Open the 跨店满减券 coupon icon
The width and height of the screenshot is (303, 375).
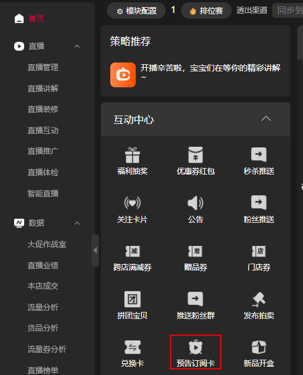(133, 251)
